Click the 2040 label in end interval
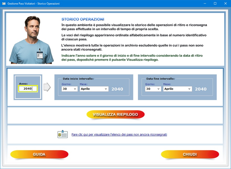Viewport: 231px width, 169px height. [x=201, y=89]
